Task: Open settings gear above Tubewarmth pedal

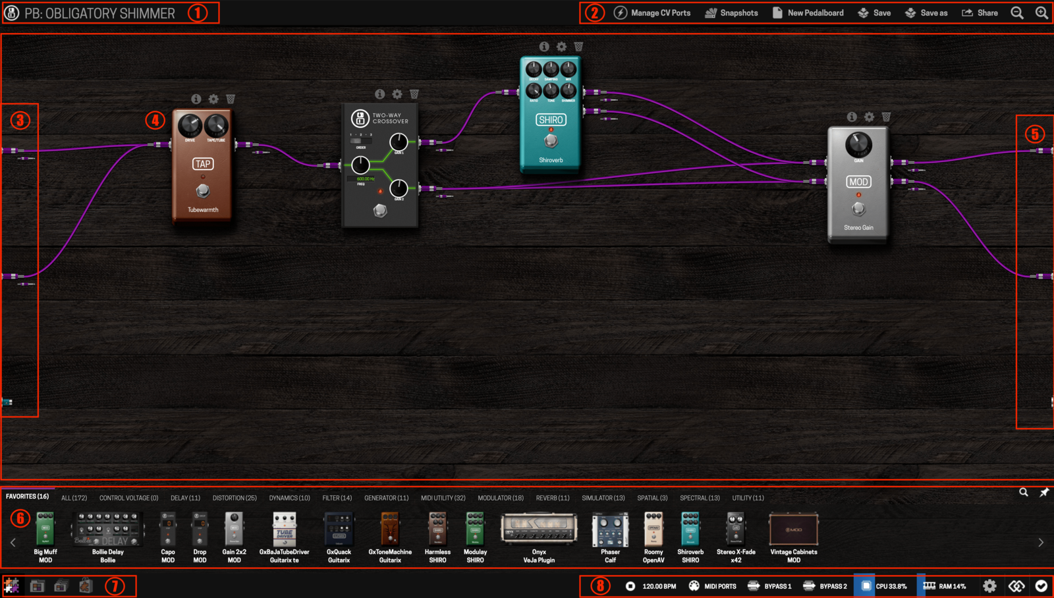Action: click(x=213, y=99)
